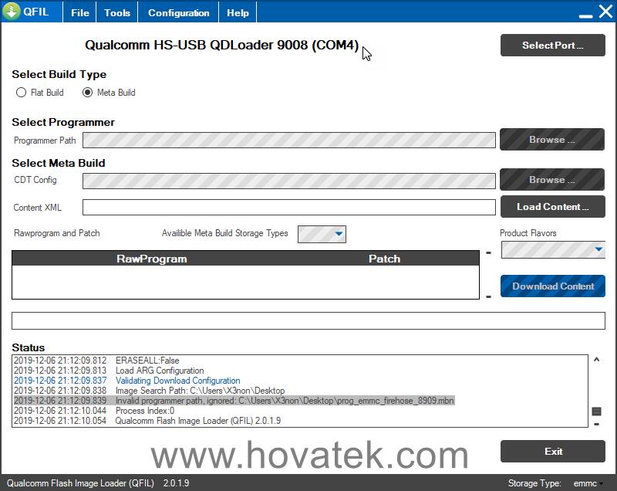Click the Download Content button
The width and height of the screenshot is (617, 491).
click(x=552, y=286)
